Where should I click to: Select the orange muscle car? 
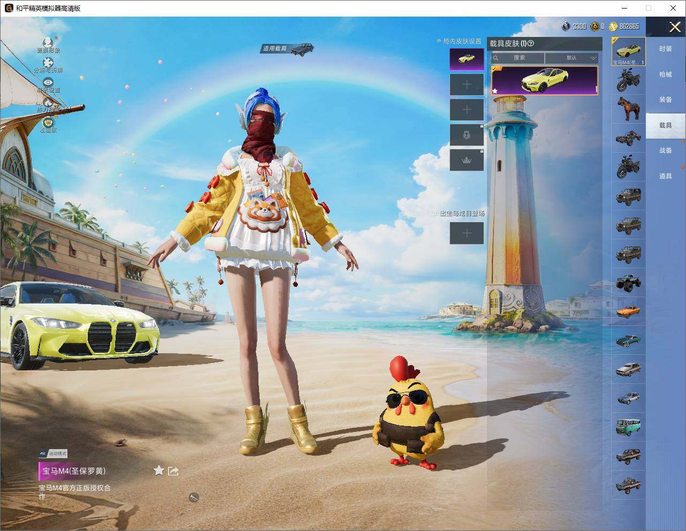tap(629, 312)
